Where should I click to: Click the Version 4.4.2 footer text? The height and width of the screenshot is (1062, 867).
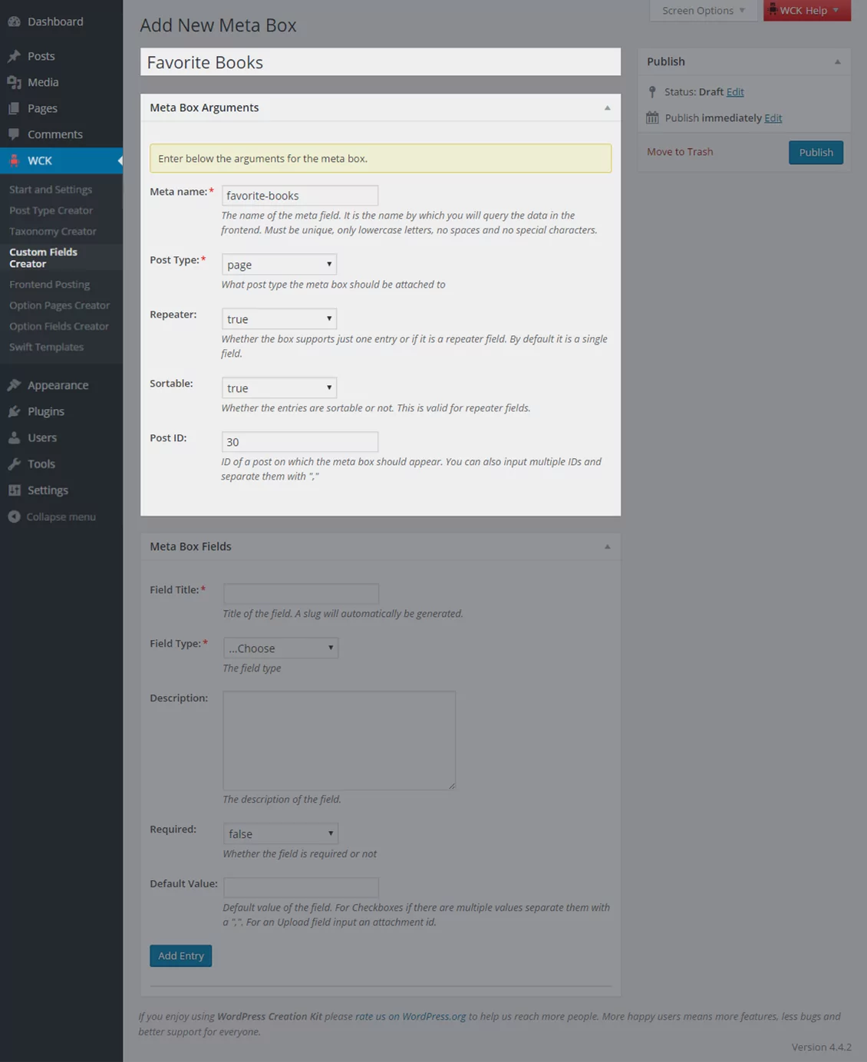point(821,1047)
